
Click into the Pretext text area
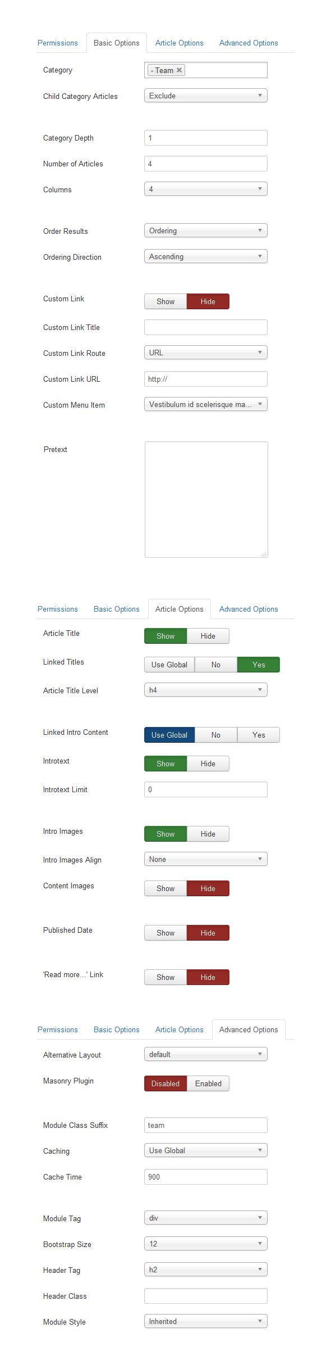click(206, 499)
